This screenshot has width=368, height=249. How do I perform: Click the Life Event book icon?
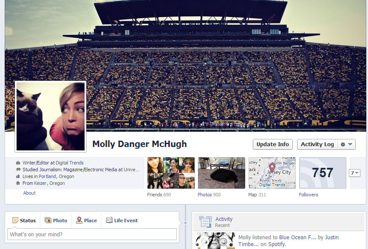tap(109, 220)
